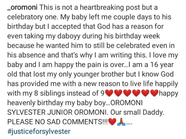Image resolution: width=186 pixels, height=139 pixels.
Task: Click the red heart after "SAD COMMENTS!!!"
Action: point(112,122)
